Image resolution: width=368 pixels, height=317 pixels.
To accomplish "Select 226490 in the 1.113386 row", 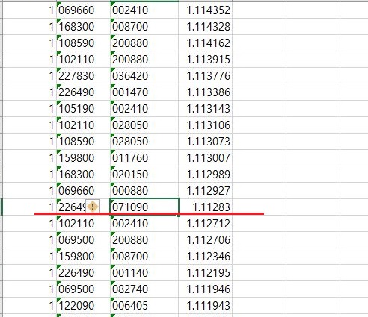I will tap(83, 92).
